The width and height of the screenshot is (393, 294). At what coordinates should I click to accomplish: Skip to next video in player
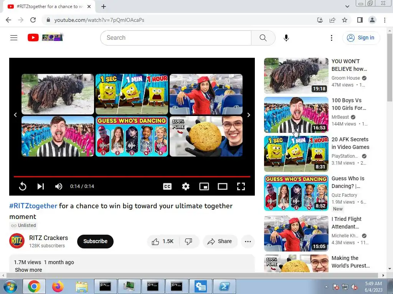point(41,186)
